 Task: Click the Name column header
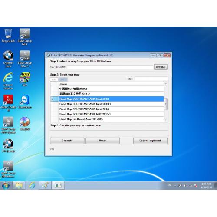point(112,84)
